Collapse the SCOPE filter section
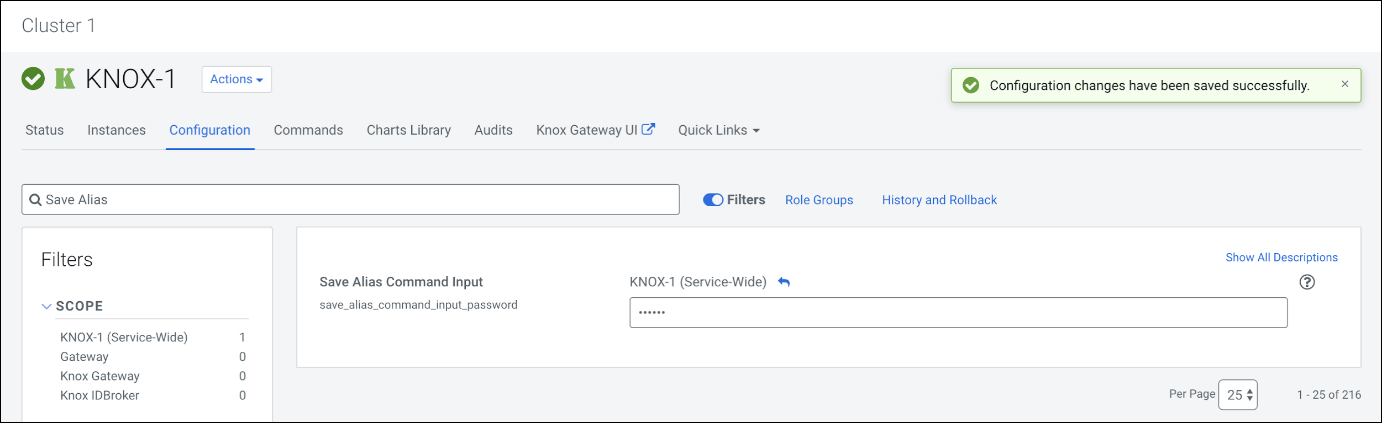The width and height of the screenshot is (1382, 423). (x=47, y=306)
